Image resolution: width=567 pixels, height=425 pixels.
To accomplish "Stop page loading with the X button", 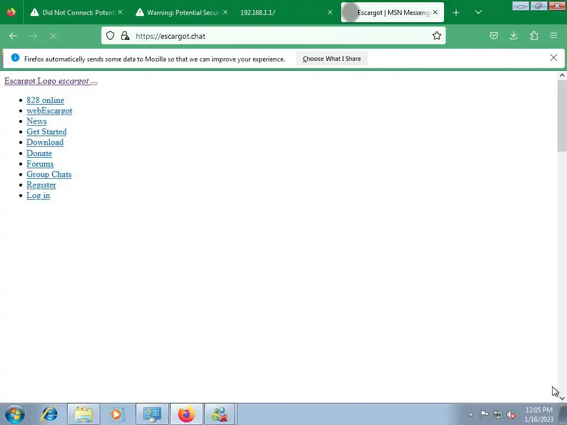I will coord(53,36).
